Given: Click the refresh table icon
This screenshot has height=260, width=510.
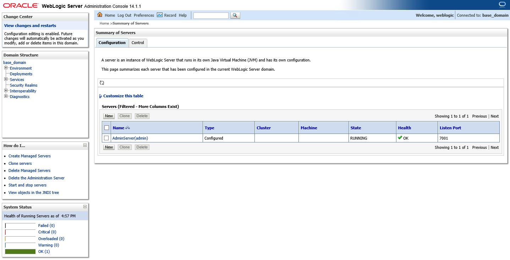Looking at the screenshot, I should coord(102,83).
